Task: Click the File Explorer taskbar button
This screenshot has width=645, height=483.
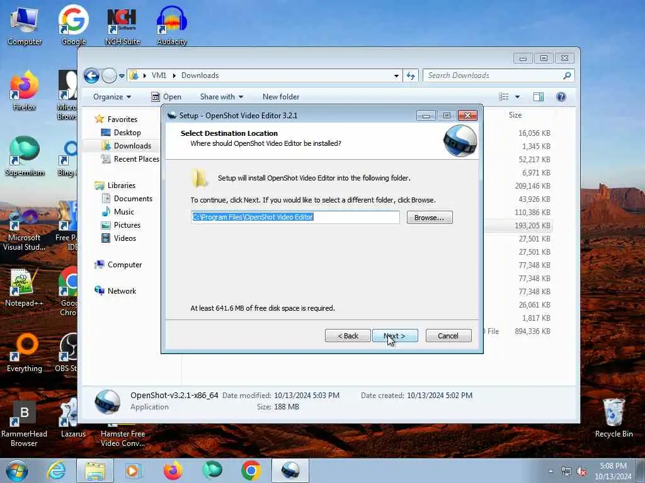Action: (95, 470)
